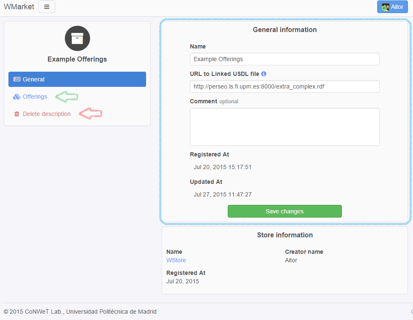
Task: Select the General sidebar tab
Action: 77,79
